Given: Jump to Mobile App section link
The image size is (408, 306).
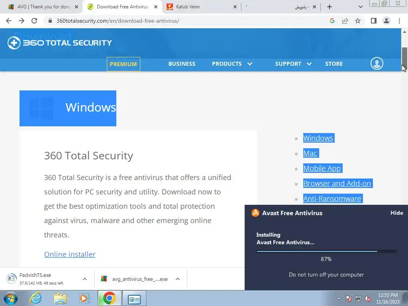Looking at the screenshot, I should coord(322,169).
